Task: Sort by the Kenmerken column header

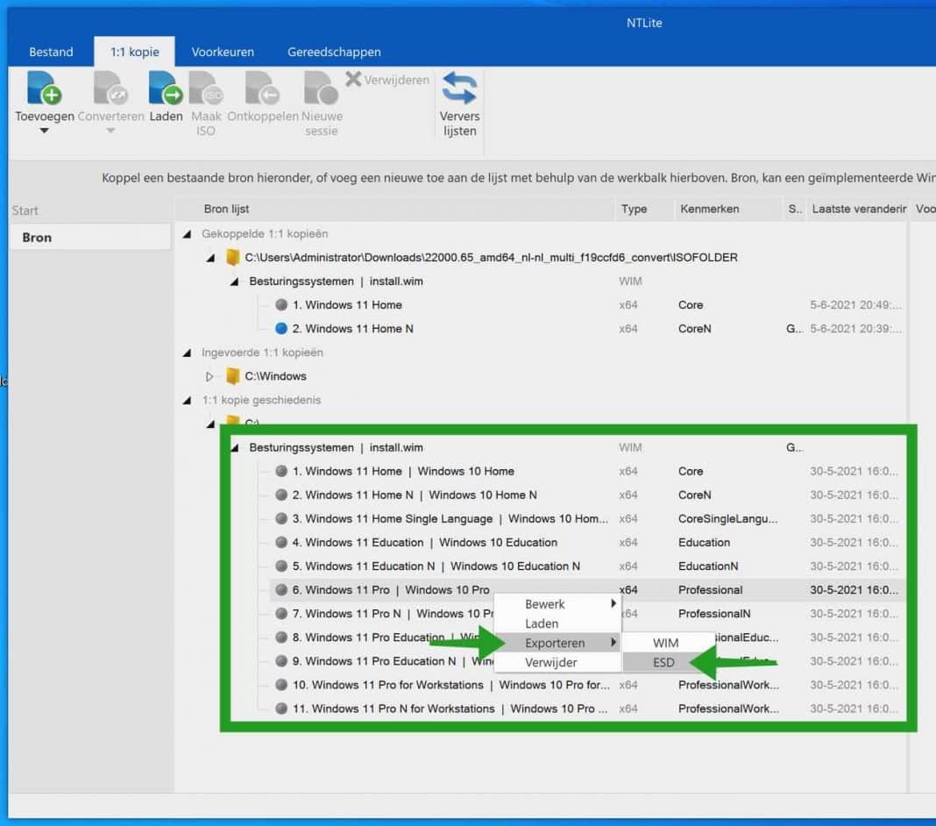Action: click(727, 209)
